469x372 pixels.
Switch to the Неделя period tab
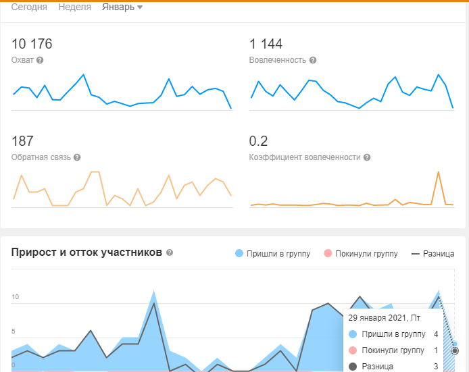[74, 7]
